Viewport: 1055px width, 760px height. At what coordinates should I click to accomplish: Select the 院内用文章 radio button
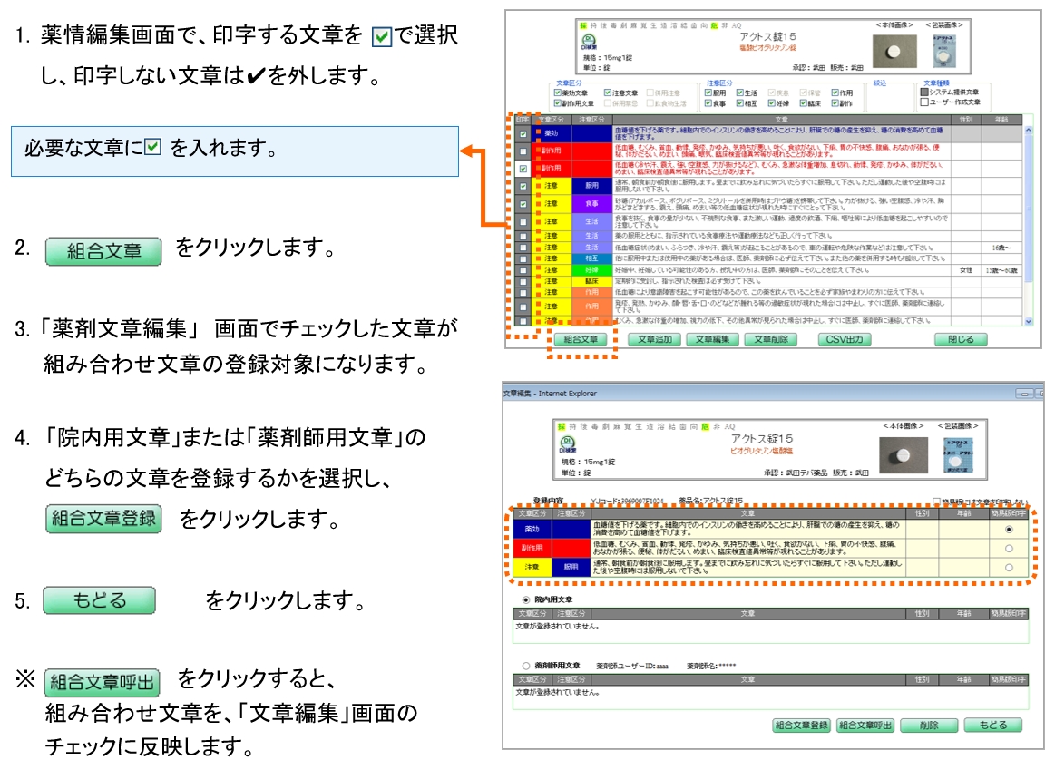pos(527,599)
